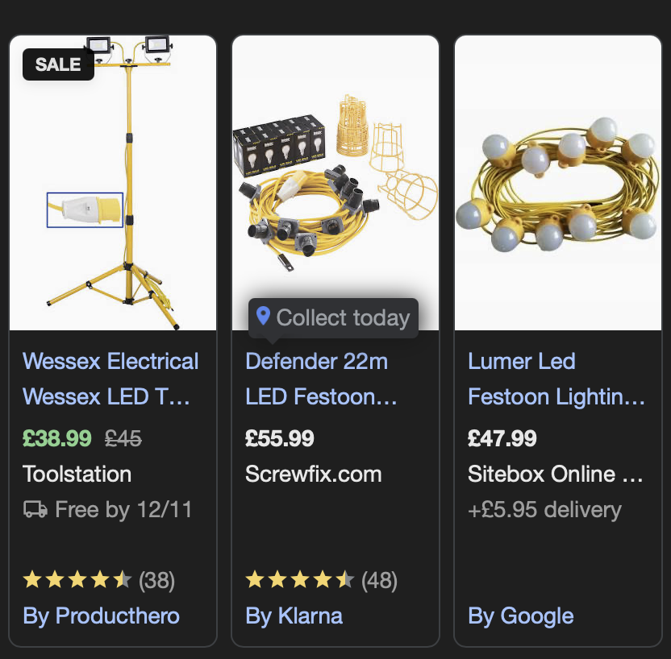Click the By Producthero link
The height and width of the screenshot is (659, 671).
102,616
